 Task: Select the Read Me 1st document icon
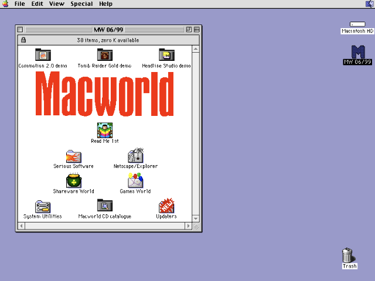click(x=105, y=130)
